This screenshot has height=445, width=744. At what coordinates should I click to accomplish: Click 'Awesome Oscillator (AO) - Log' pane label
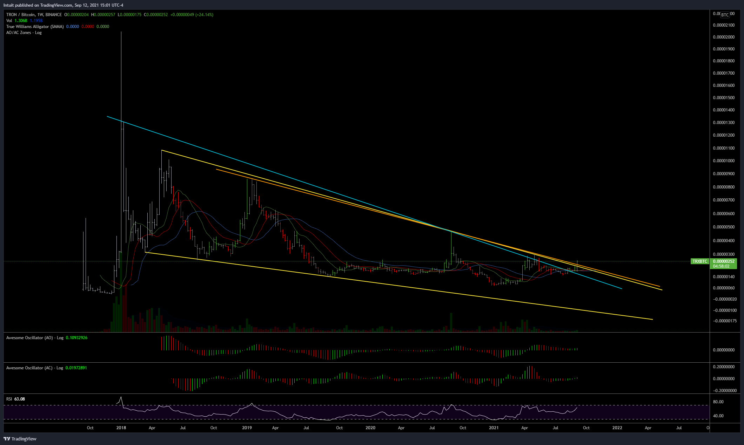coord(35,338)
